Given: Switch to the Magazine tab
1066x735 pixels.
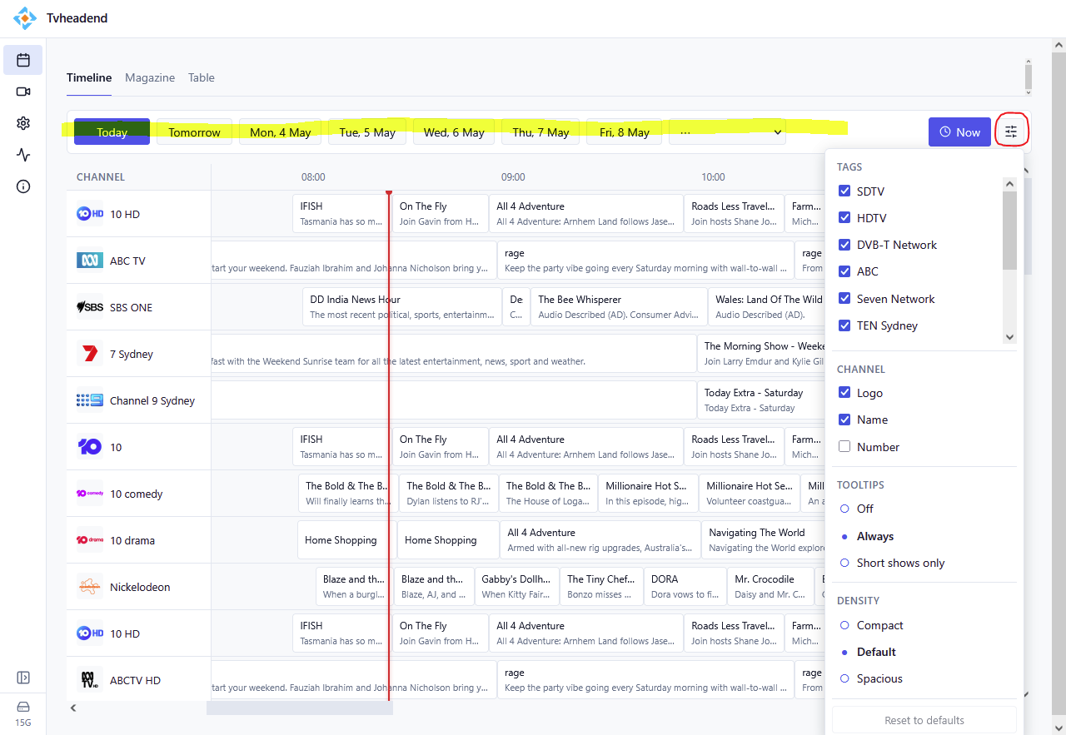Looking at the screenshot, I should point(150,77).
